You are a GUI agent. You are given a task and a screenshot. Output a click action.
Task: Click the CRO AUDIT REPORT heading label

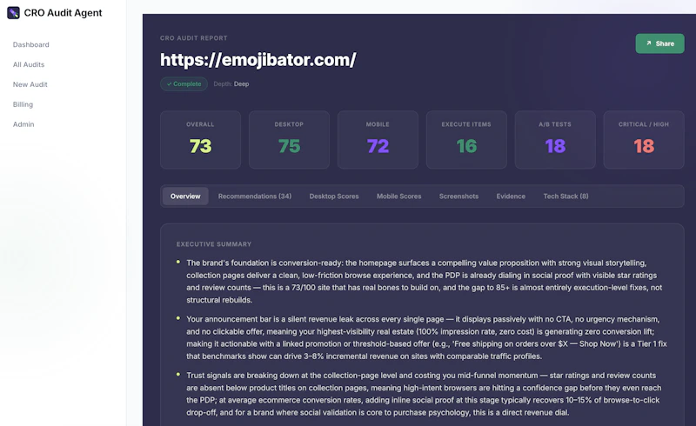pyautogui.click(x=193, y=38)
